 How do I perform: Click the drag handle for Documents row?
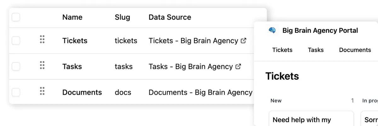(x=42, y=91)
